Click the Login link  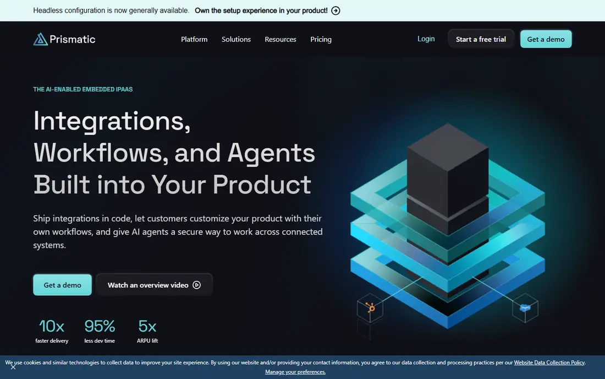click(426, 39)
